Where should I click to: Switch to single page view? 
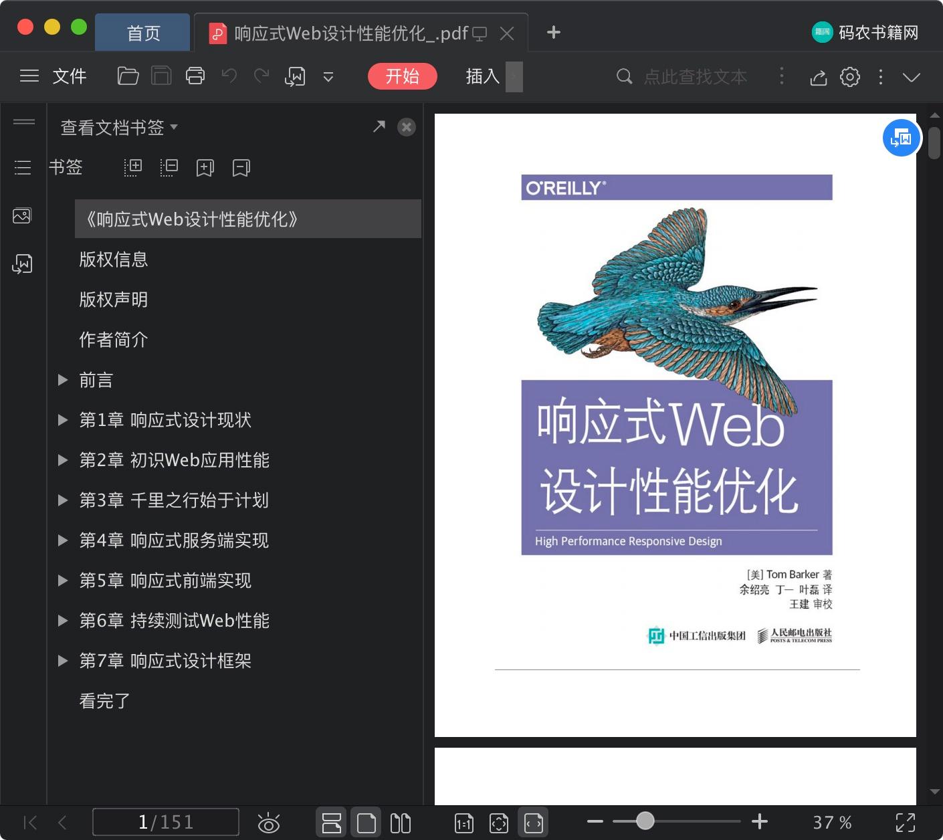tap(366, 823)
